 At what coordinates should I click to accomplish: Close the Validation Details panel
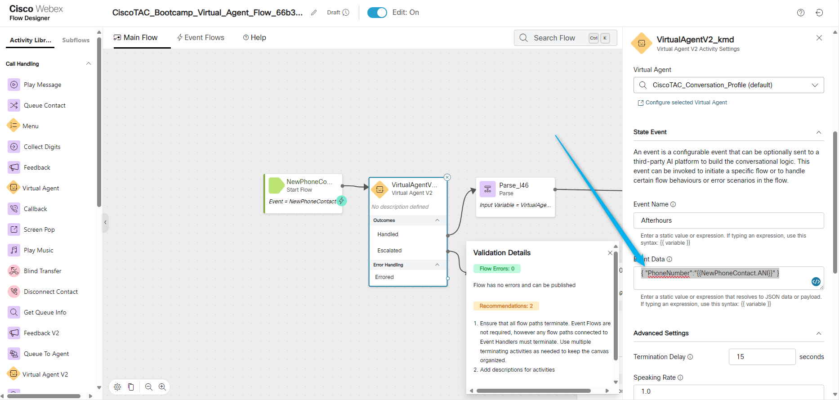(x=610, y=253)
